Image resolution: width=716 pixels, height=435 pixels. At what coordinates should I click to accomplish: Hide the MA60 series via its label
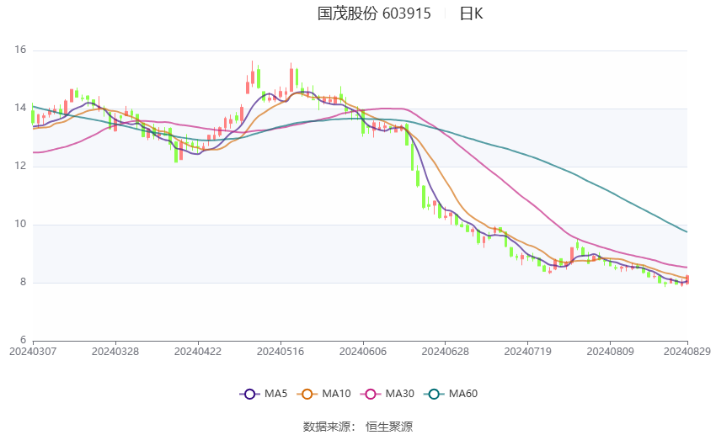(x=463, y=394)
